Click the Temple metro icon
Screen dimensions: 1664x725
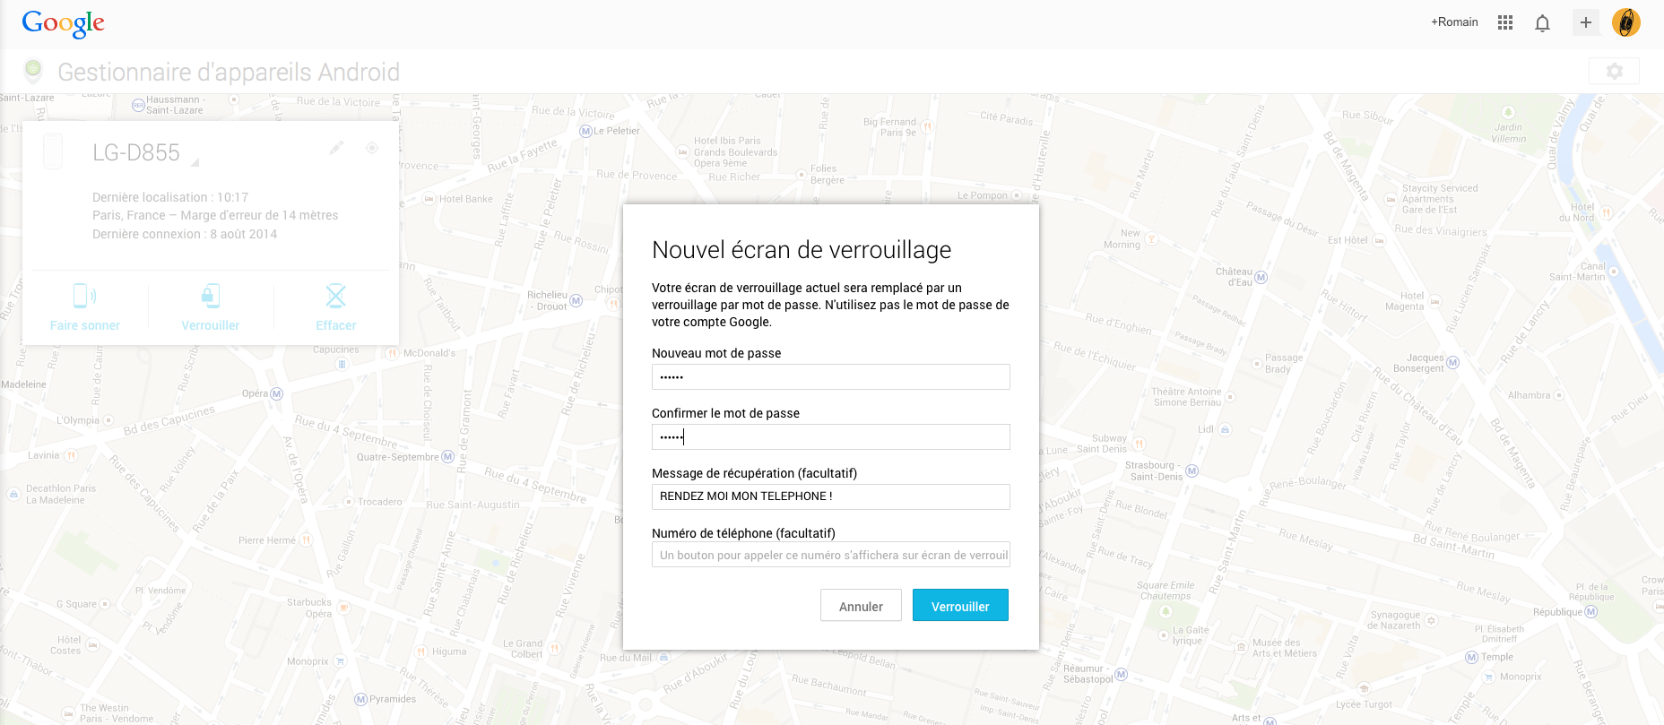(1471, 657)
